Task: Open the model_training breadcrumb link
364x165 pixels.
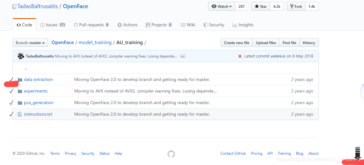Action: (x=95, y=42)
